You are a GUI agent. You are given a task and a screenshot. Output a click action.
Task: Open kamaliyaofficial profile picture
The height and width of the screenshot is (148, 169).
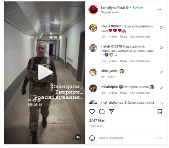pos(93,10)
